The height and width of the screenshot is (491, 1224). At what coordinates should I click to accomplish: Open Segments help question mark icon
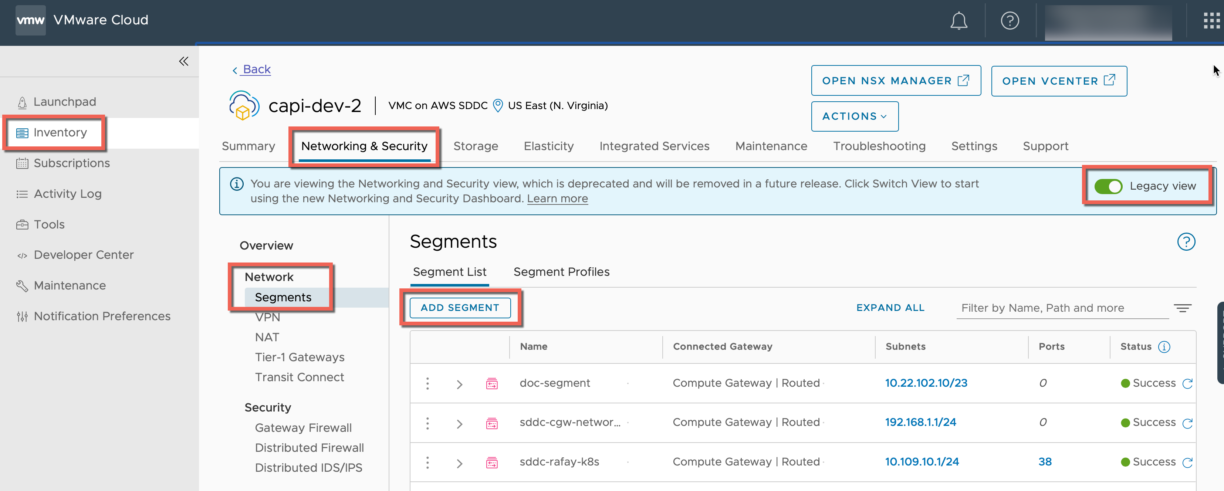(x=1186, y=242)
